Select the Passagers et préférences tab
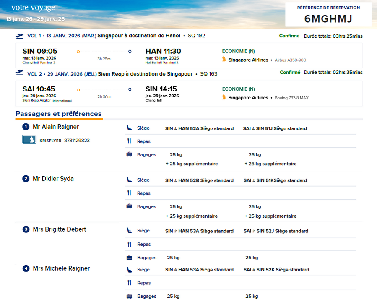The image size is (377, 302). coord(58,114)
